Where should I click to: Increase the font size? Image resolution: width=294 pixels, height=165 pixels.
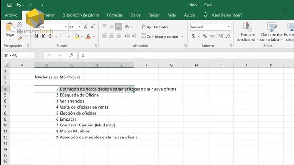(85, 27)
